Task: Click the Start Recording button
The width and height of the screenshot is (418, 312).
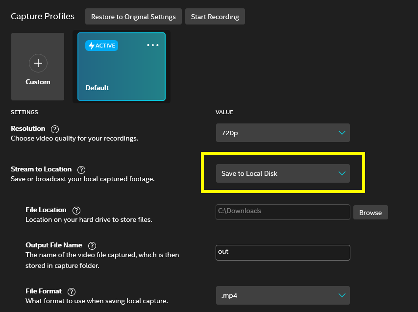Action: (215, 17)
